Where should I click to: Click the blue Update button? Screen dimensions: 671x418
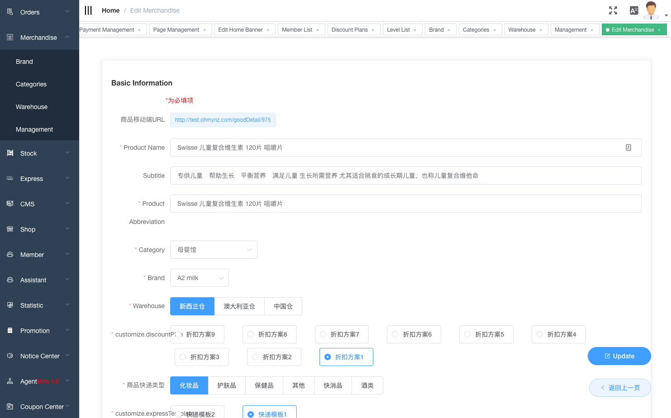pos(619,356)
